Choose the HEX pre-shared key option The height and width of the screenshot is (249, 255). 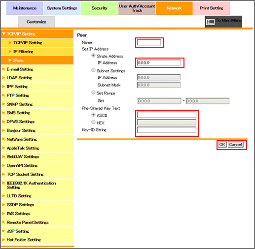pos(93,122)
